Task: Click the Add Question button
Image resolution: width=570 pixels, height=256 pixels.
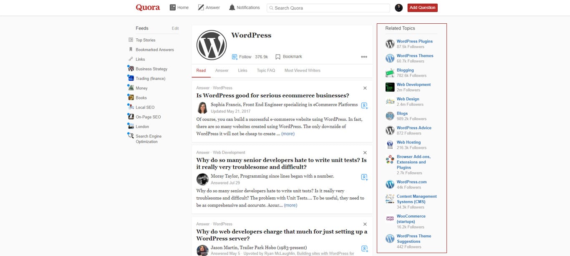Action: [423, 7]
